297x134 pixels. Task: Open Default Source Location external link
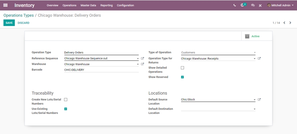point(259,99)
